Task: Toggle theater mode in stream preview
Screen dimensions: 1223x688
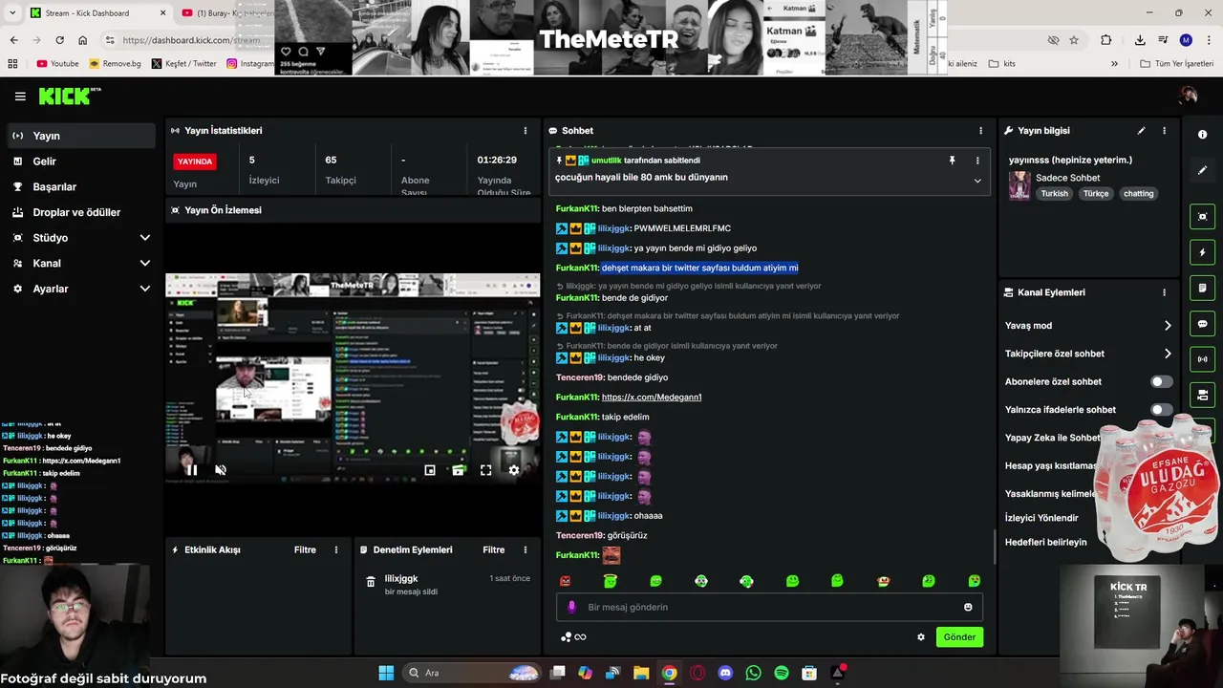Action: [x=458, y=470]
